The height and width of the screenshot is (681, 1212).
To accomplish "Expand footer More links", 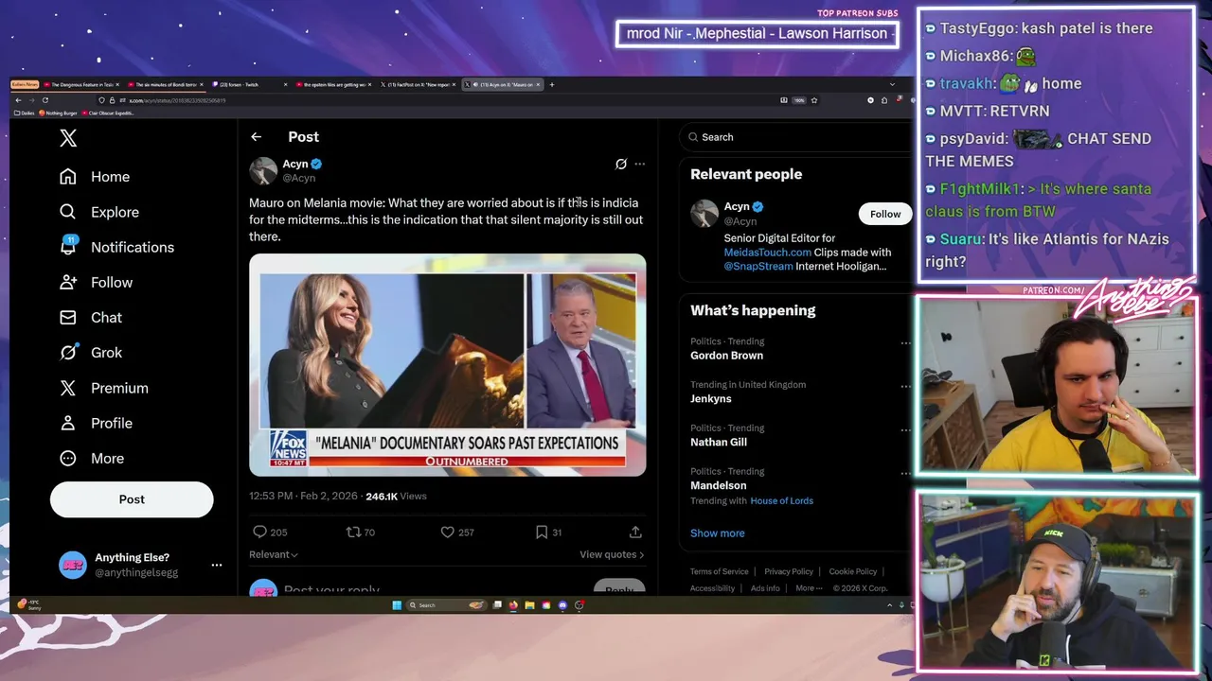I will 810,588.
